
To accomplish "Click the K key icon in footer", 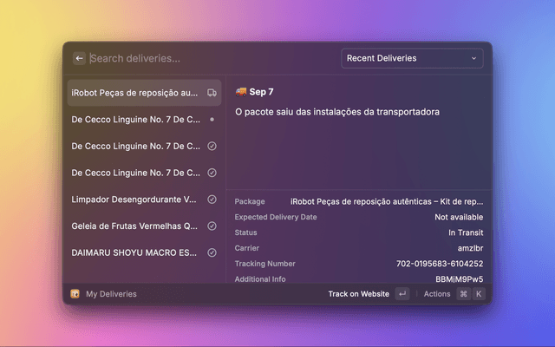I will pyautogui.click(x=478, y=294).
